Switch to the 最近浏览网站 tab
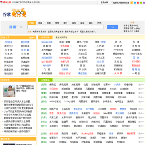The height and width of the screenshot is (145, 145). click(62, 37)
